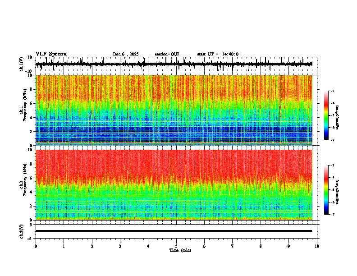Click the "ch.1(V)" vertical axis label
This screenshot has height=276, width=357.
(x=22, y=64)
